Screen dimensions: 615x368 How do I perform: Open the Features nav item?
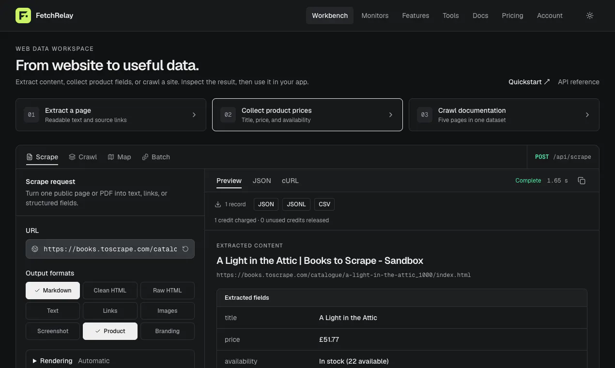[415, 15]
